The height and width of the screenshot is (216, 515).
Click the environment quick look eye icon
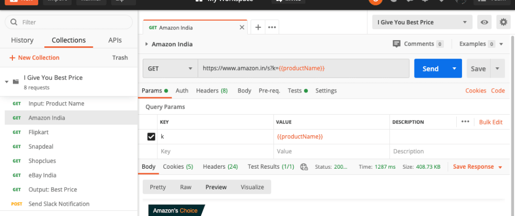click(484, 22)
